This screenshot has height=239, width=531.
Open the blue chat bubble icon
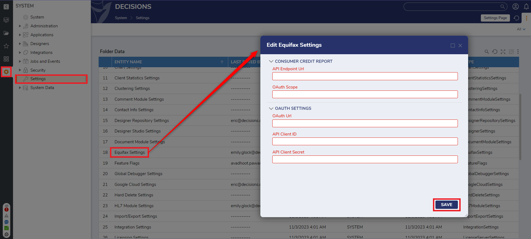click(6, 222)
